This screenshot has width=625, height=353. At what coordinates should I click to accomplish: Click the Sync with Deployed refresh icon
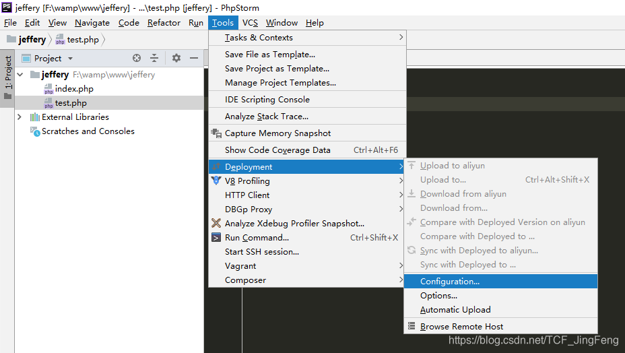[x=412, y=250]
